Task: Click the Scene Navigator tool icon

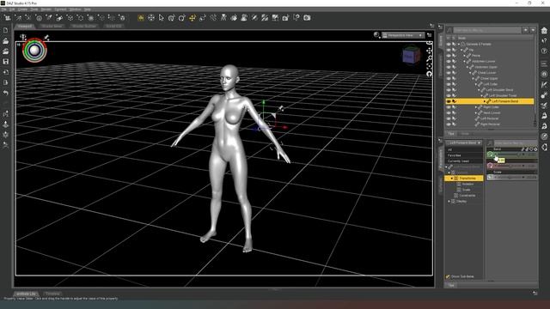Action: pyautogui.click(x=151, y=17)
